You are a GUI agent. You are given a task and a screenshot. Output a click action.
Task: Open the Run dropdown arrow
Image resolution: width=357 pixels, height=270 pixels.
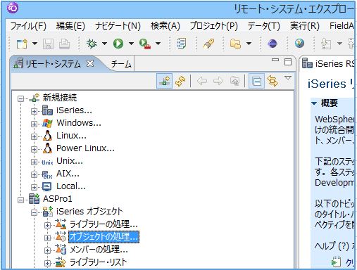[131, 44]
